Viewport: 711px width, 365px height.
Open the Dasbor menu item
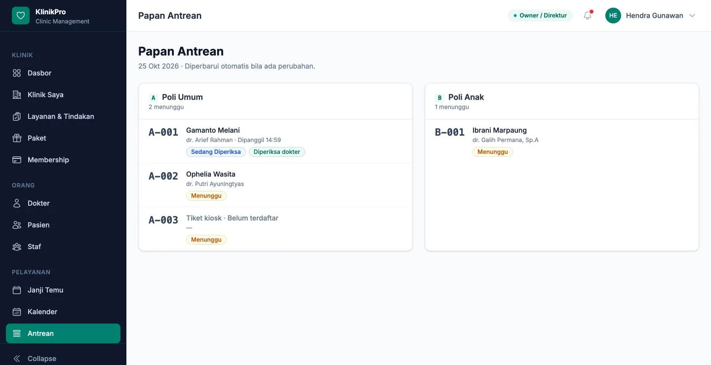pos(63,73)
